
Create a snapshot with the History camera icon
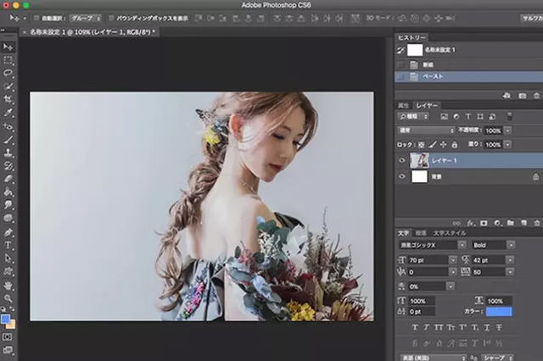click(523, 95)
